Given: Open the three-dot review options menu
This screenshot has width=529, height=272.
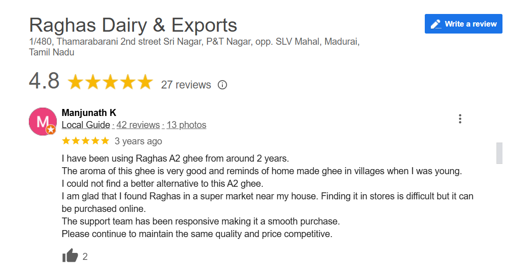Looking at the screenshot, I should pyautogui.click(x=460, y=119).
